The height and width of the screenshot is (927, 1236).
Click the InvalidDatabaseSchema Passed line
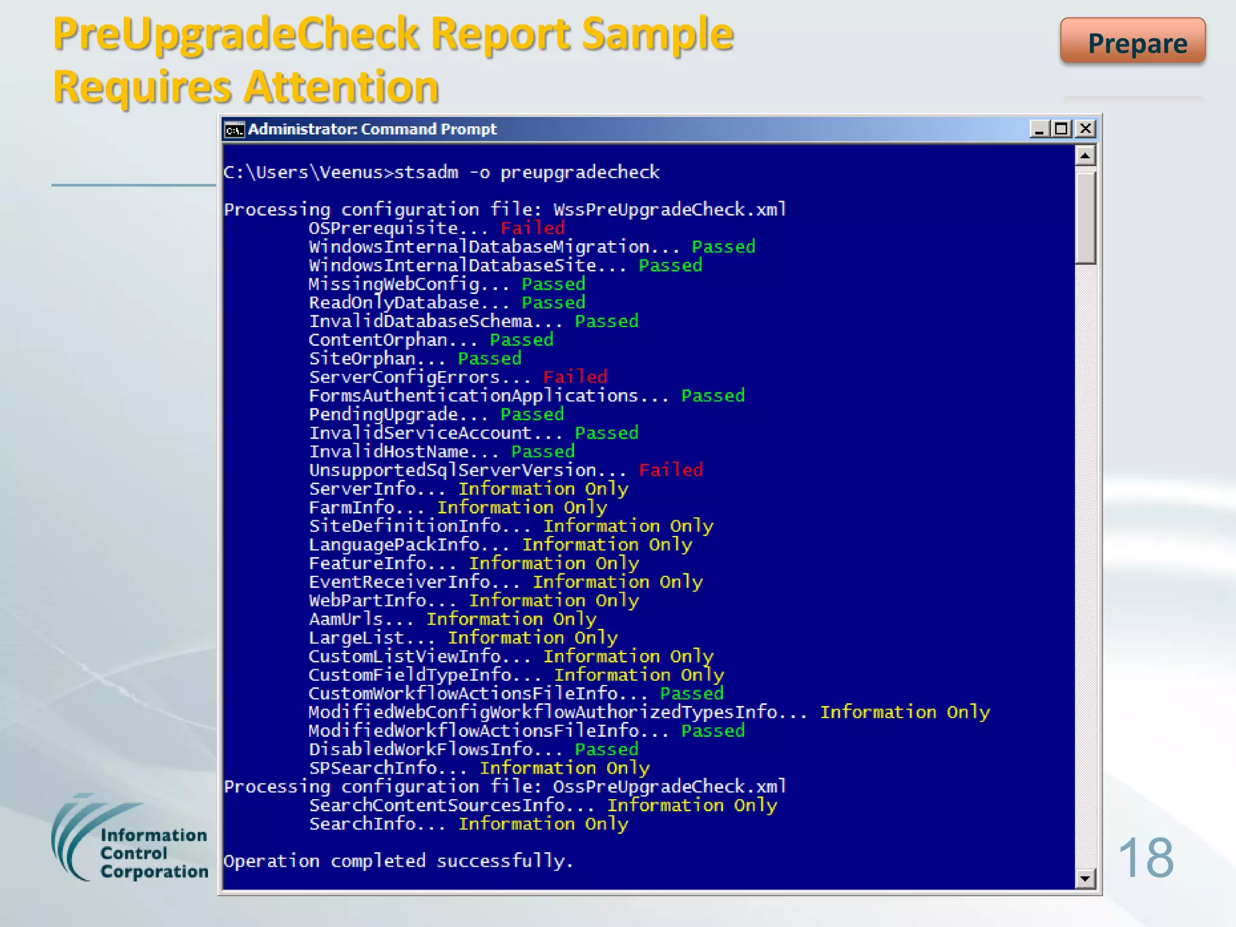[x=473, y=321]
